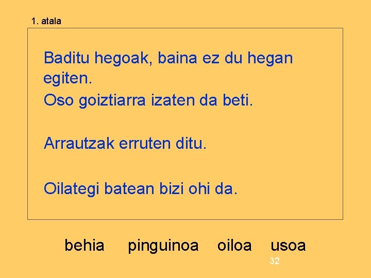Screen dimensions: 371x278
Task: Click the sentence "Arrautzak erruten ditu."
Action: [125, 143]
